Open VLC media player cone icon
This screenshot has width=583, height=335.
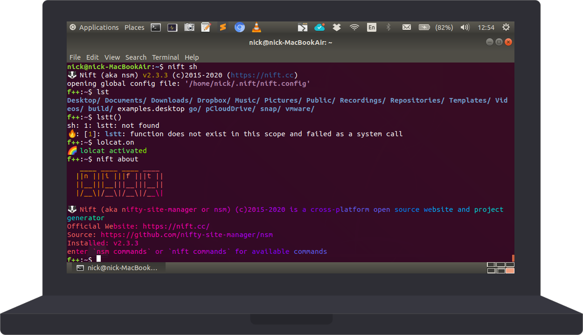point(256,28)
